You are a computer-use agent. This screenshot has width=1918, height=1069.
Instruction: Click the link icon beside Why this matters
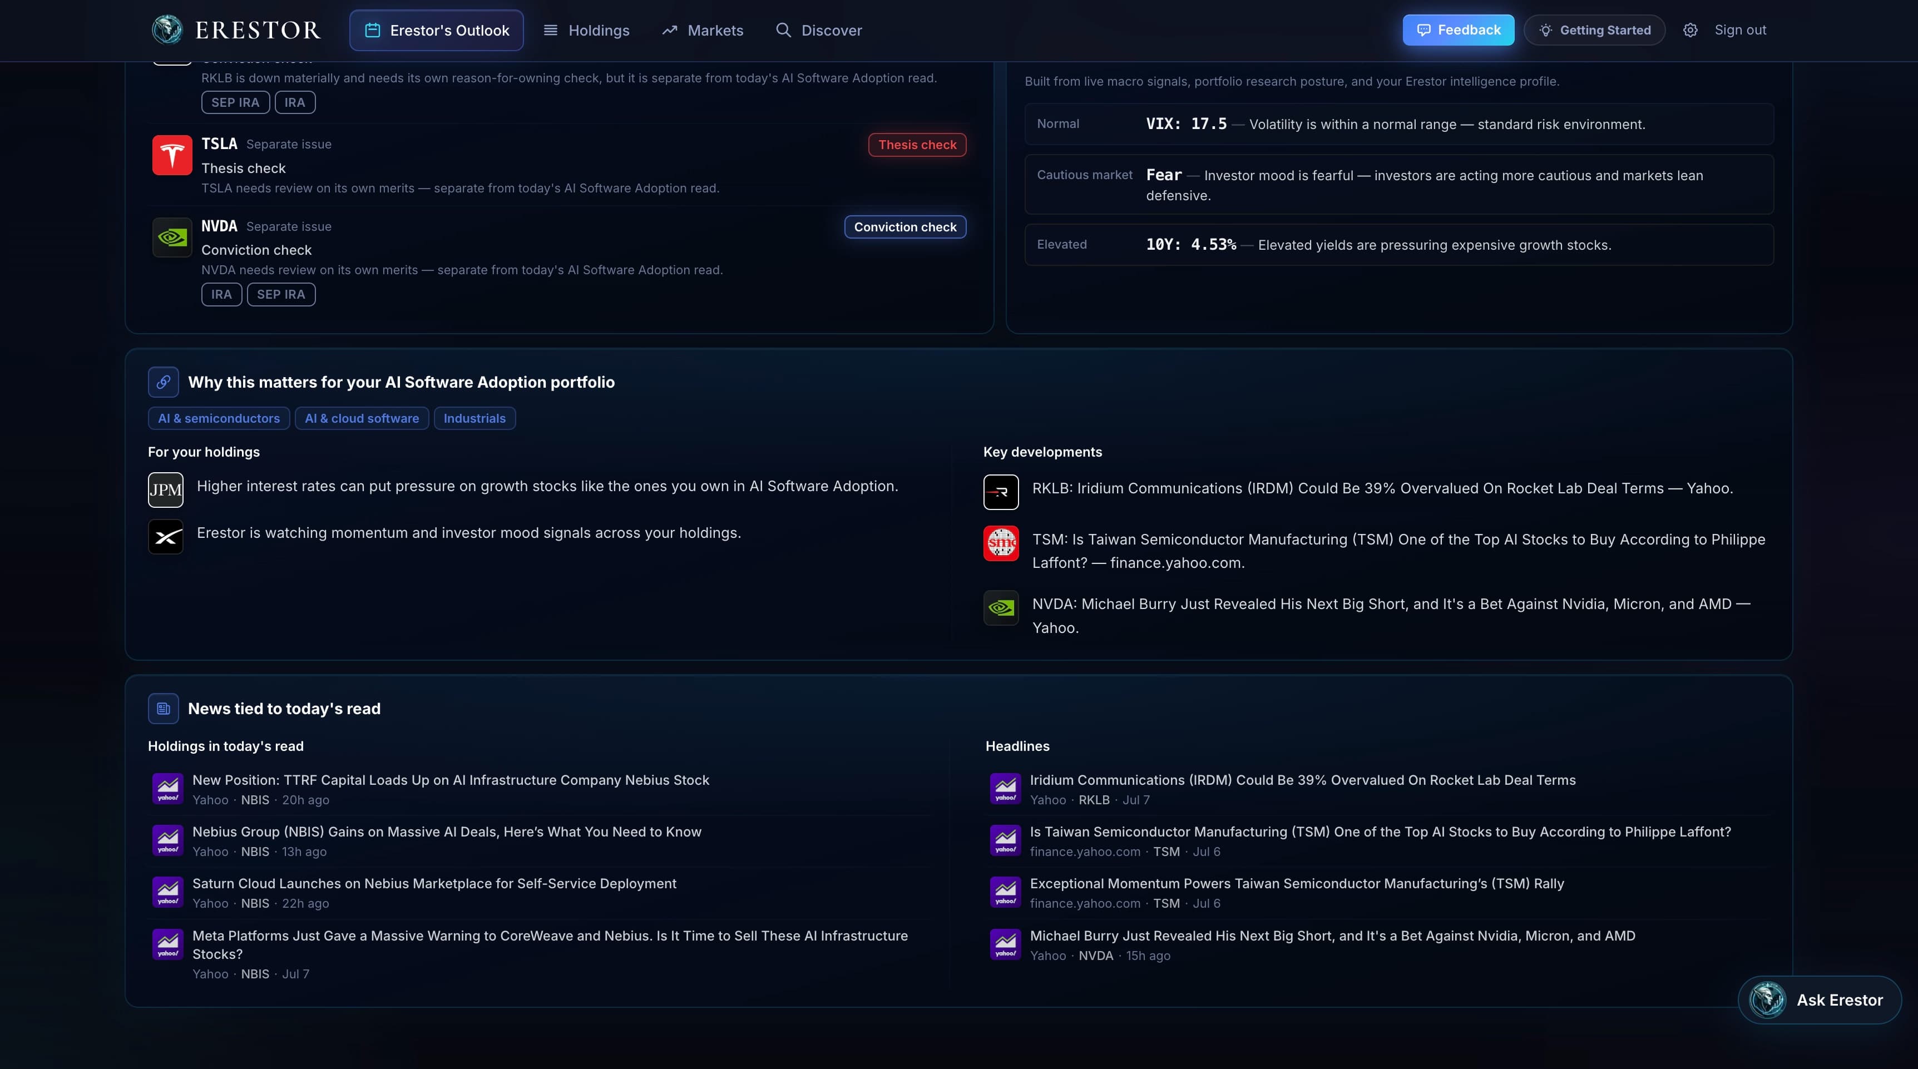coord(163,382)
